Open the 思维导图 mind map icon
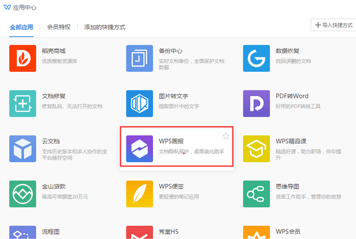 257,194
